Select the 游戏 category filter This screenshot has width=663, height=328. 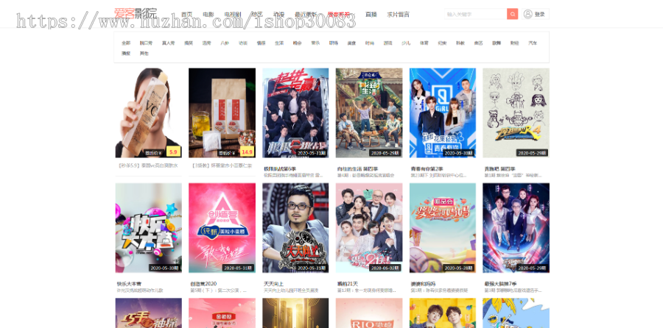click(x=387, y=43)
